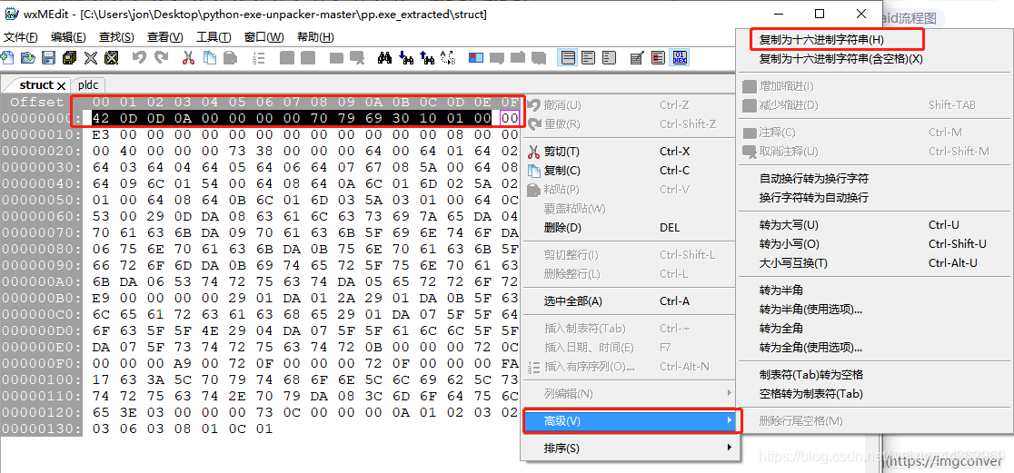The height and width of the screenshot is (473, 1014).
Task: Save the file with floppy disk icon
Action: pos(48,57)
